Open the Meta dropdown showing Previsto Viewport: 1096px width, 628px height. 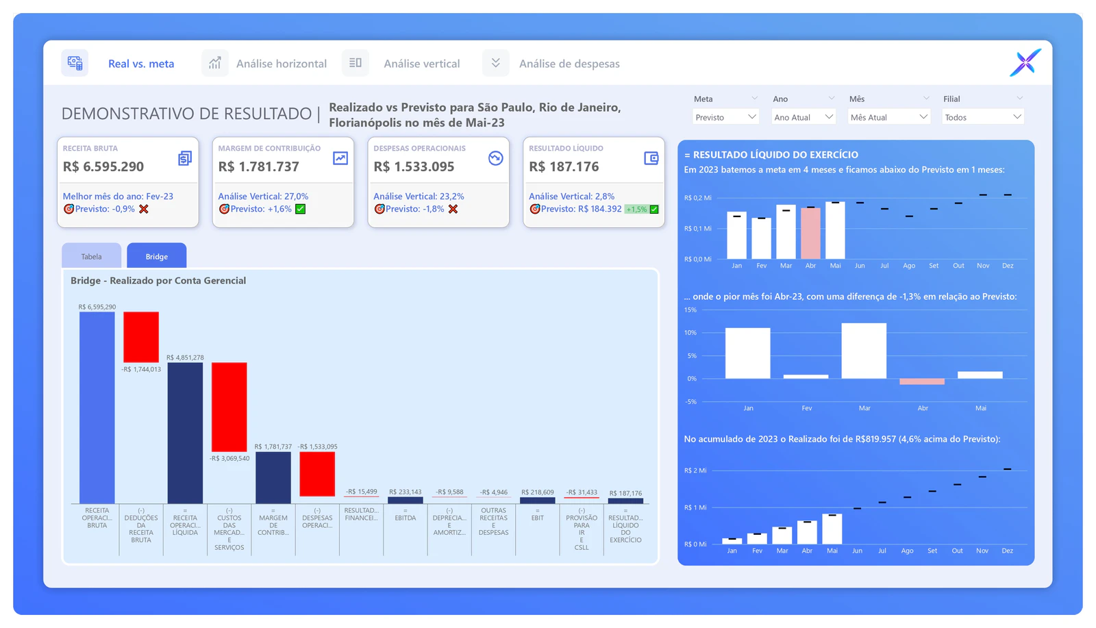725,117
